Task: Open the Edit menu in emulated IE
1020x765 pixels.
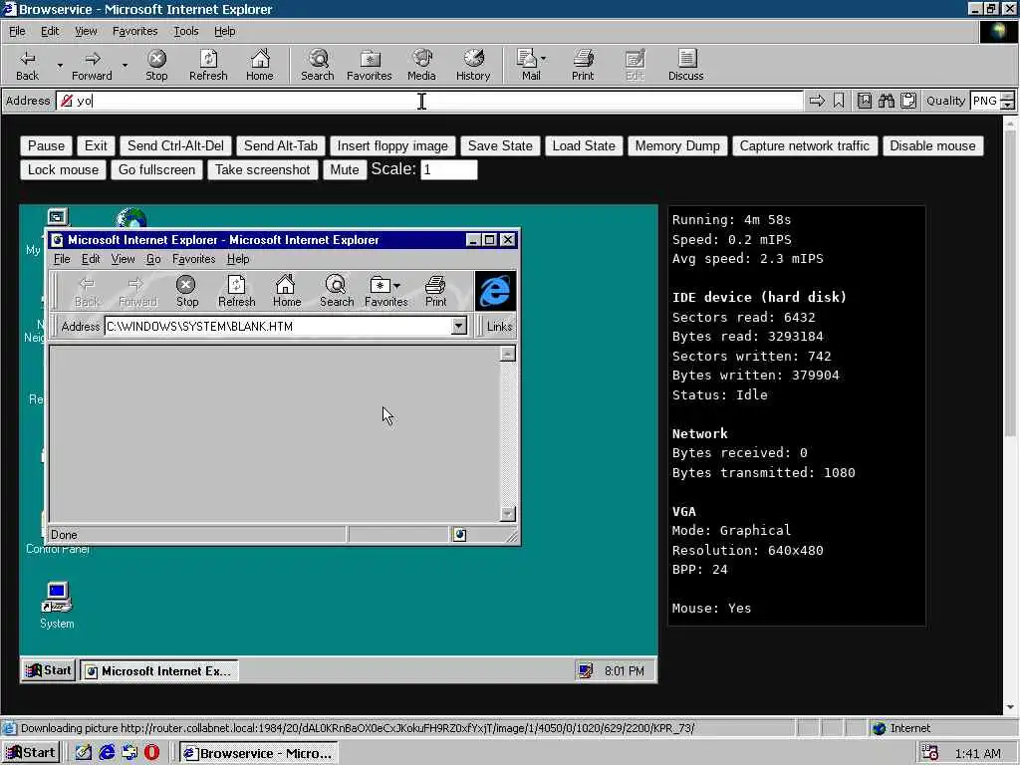Action: click(x=91, y=259)
